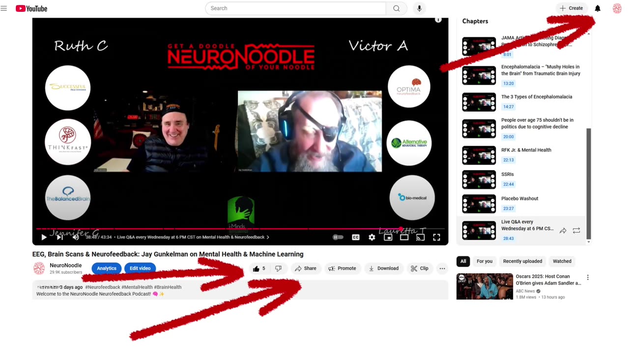Loop the Live Q&A chapter

pyautogui.click(x=576, y=231)
